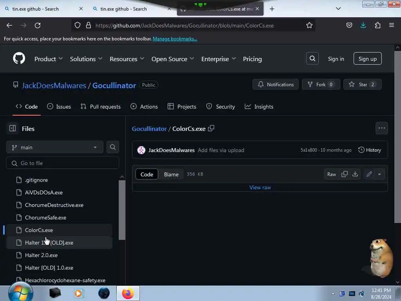Switch to the Code view toggle

pos(147,174)
